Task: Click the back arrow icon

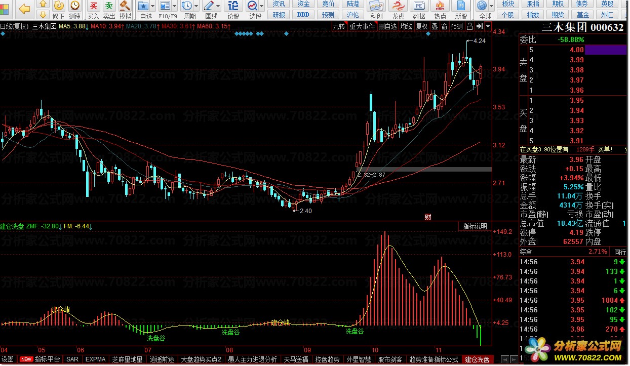Action: [x=24, y=9]
